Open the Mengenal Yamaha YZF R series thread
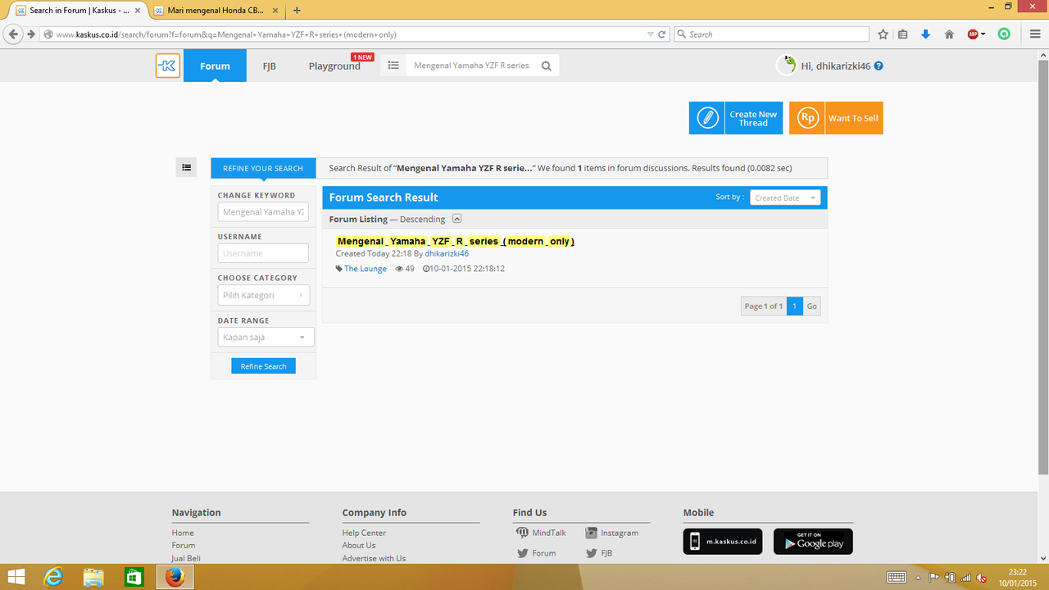1049x590 pixels. click(x=456, y=241)
